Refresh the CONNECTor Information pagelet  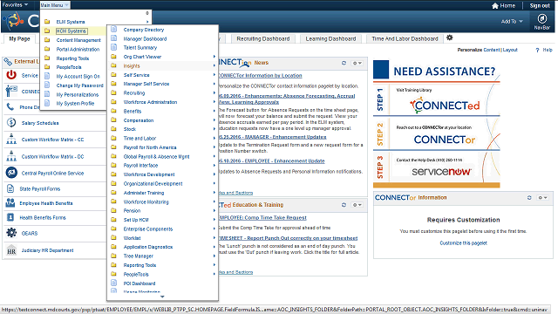[x=529, y=198]
